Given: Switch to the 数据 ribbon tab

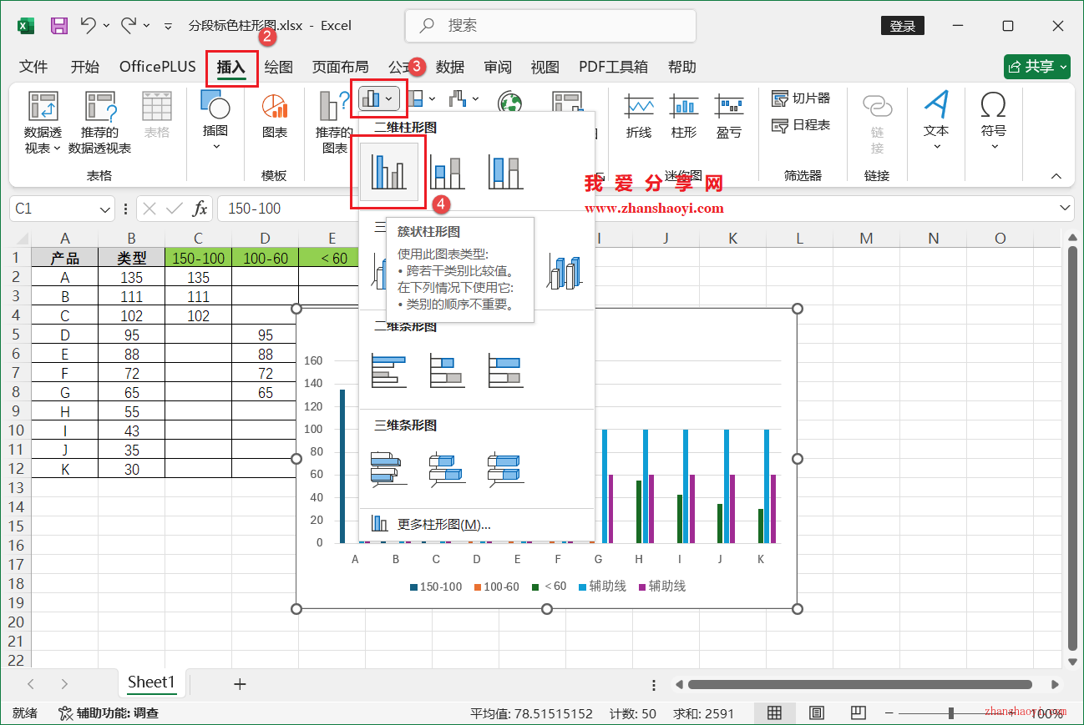Looking at the screenshot, I should (x=450, y=67).
